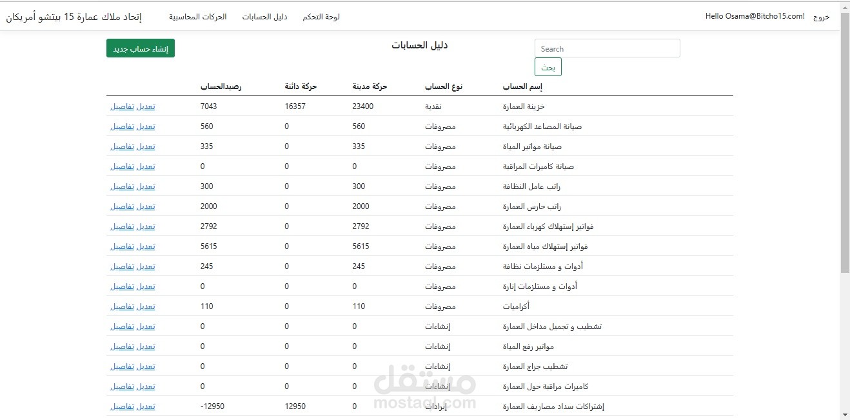Click تفاصيل for أدوات و مستلزمات نظافة row
This screenshot has height=420, width=850.
click(123, 266)
